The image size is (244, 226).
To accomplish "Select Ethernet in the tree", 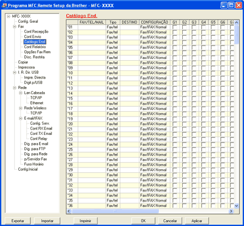I will coord(37,103).
